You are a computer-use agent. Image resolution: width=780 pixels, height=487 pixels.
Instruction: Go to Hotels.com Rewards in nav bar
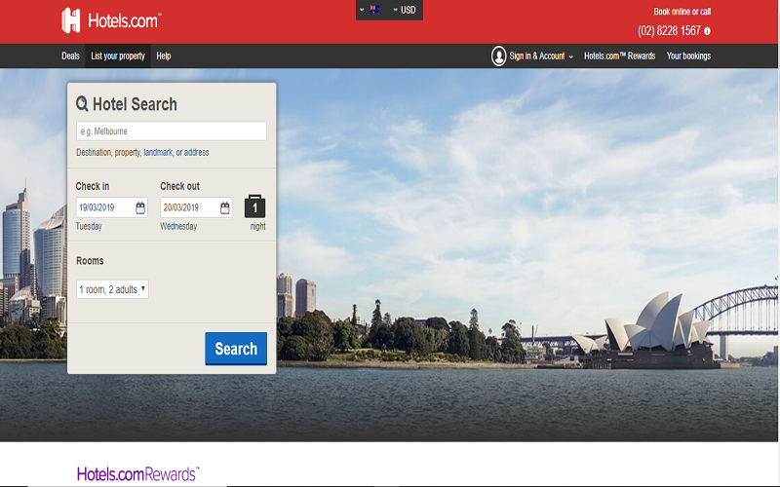point(619,56)
